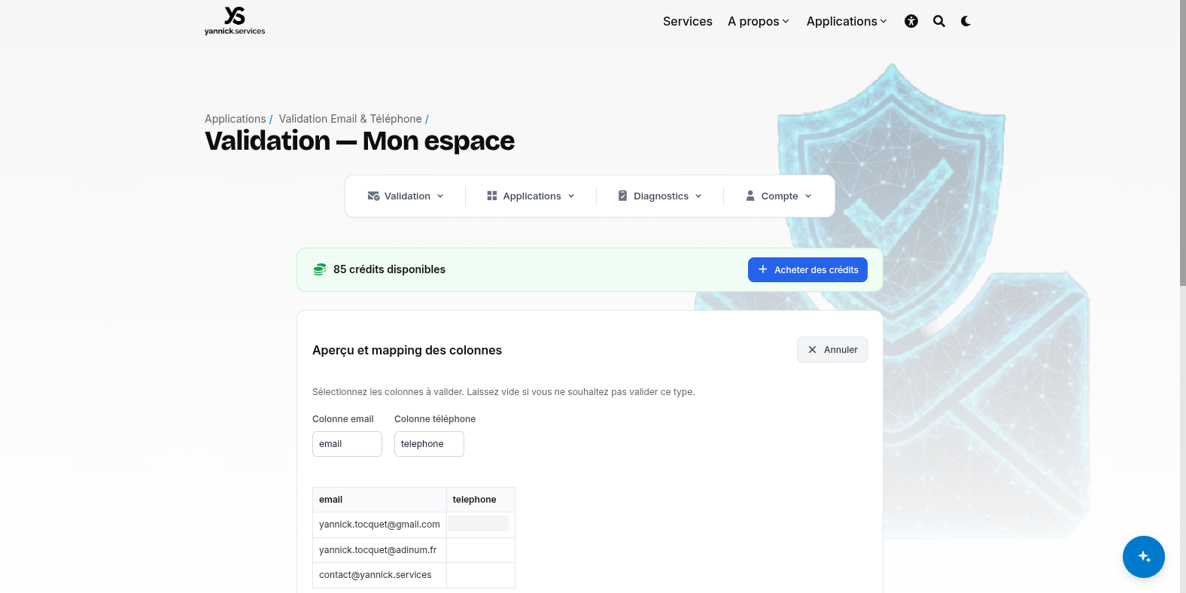Select yannick.tocquet@adinum.fr cell
This screenshot has height=593, width=1186.
pyautogui.click(x=379, y=550)
